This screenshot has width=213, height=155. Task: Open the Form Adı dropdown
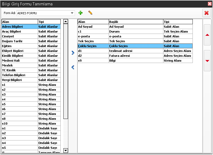[72, 13]
